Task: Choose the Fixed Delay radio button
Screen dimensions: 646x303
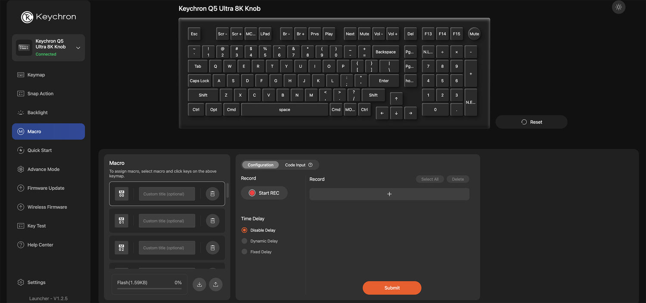Action: pos(245,252)
